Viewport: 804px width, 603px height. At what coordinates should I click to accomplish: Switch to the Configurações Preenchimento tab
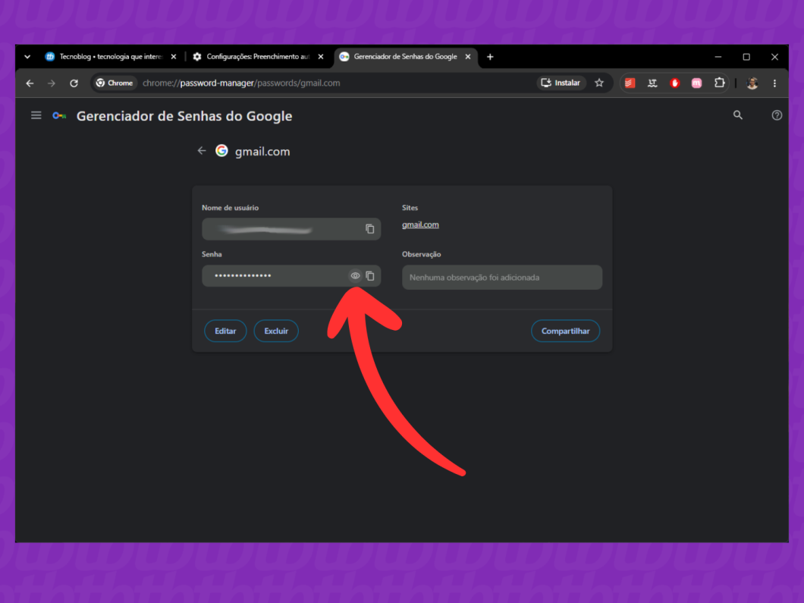pos(259,57)
